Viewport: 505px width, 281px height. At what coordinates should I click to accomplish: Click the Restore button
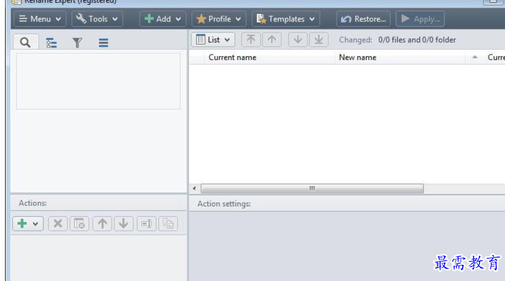coord(364,19)
